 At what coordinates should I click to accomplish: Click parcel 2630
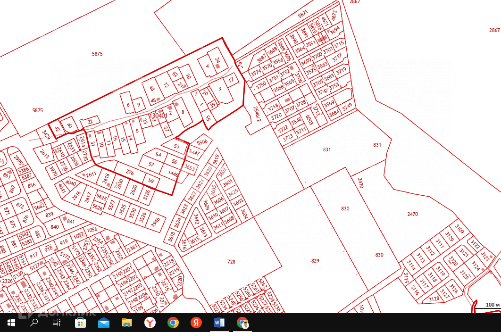[120, 184]
